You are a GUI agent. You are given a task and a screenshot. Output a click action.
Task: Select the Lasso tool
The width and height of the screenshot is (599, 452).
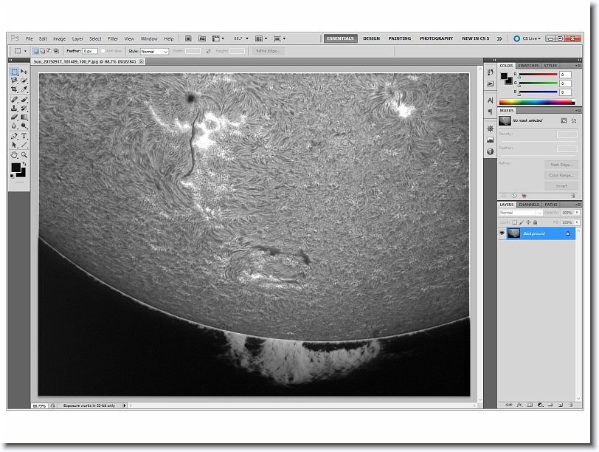15,81
